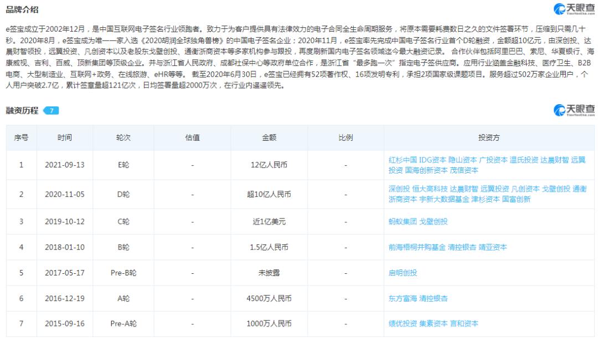This screenshot has width=598, height=342.
Task: Select the amount 超10亿人民币
Action: 269,195
